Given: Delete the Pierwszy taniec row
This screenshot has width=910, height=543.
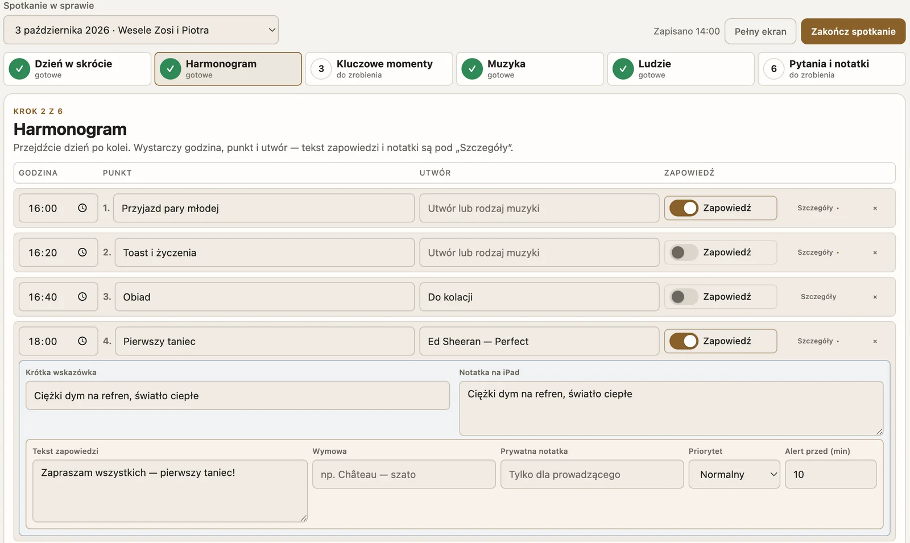Looking at the screenshot, I should [875, 341].
